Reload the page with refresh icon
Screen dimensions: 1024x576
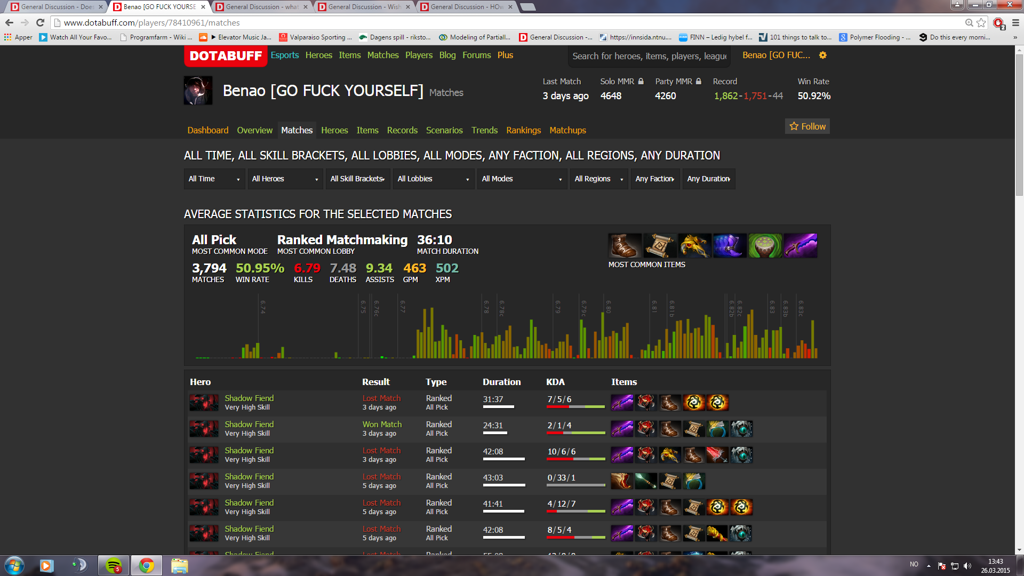click(40, 22)
